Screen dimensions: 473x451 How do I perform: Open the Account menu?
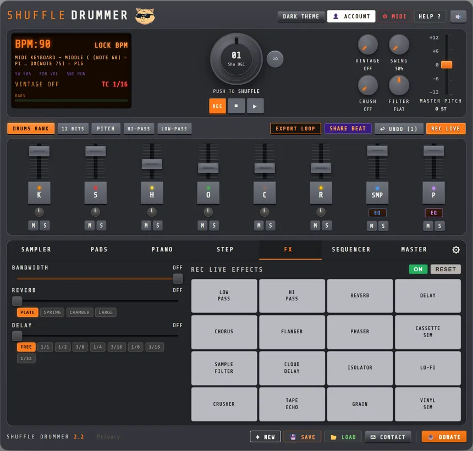pos(351,16)
